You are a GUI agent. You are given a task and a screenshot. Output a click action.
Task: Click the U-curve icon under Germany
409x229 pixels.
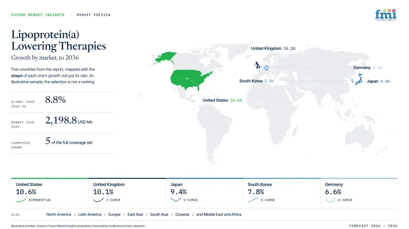[x=330, y=200]
